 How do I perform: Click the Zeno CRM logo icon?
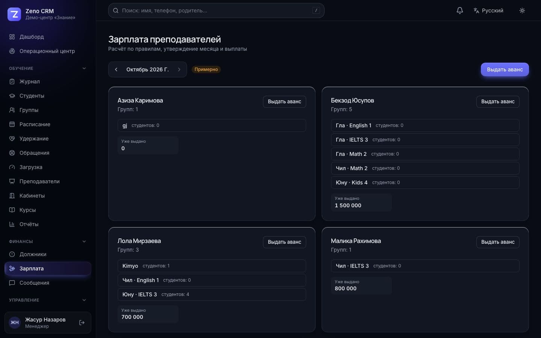click(x=14, y=14)
